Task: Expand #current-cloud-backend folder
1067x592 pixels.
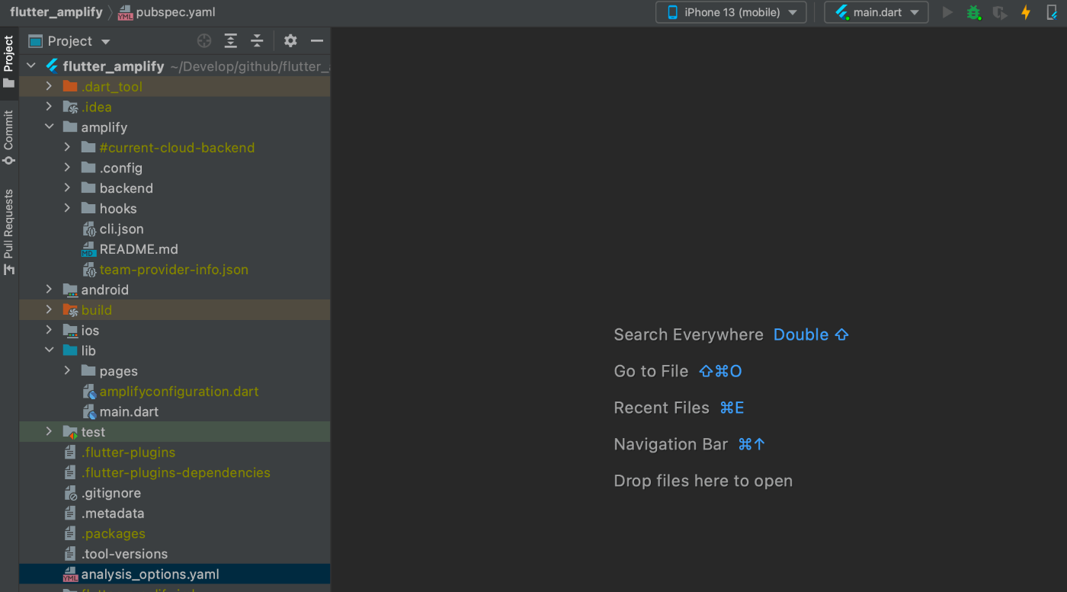Action: coord(68,148)
